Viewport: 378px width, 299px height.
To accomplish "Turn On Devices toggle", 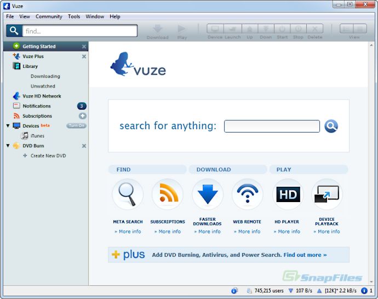I will [x=76, y=126].
